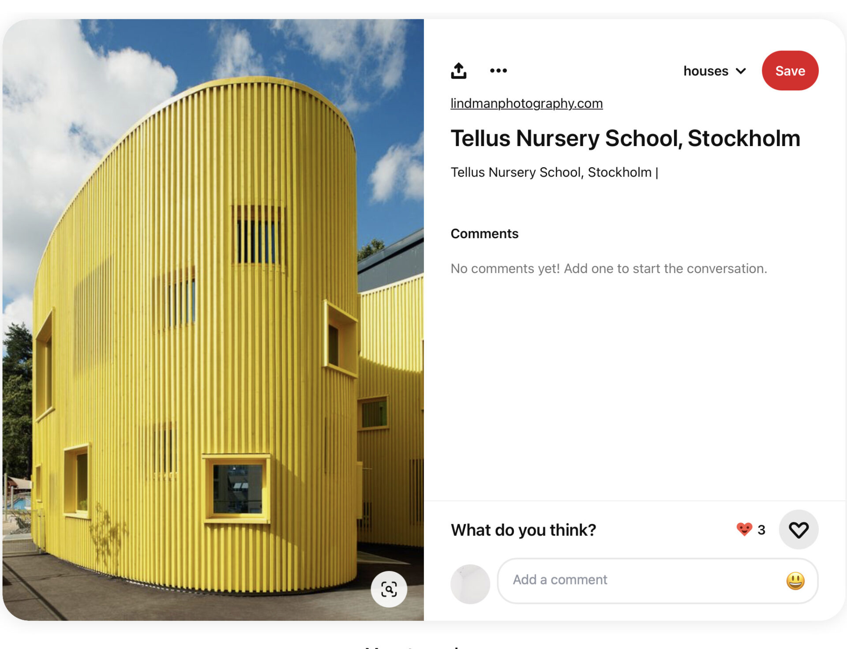Select the pin description text below title
The width and height of the screenshot is (847, 649).
pyautogui.click(x=554, y=172)
